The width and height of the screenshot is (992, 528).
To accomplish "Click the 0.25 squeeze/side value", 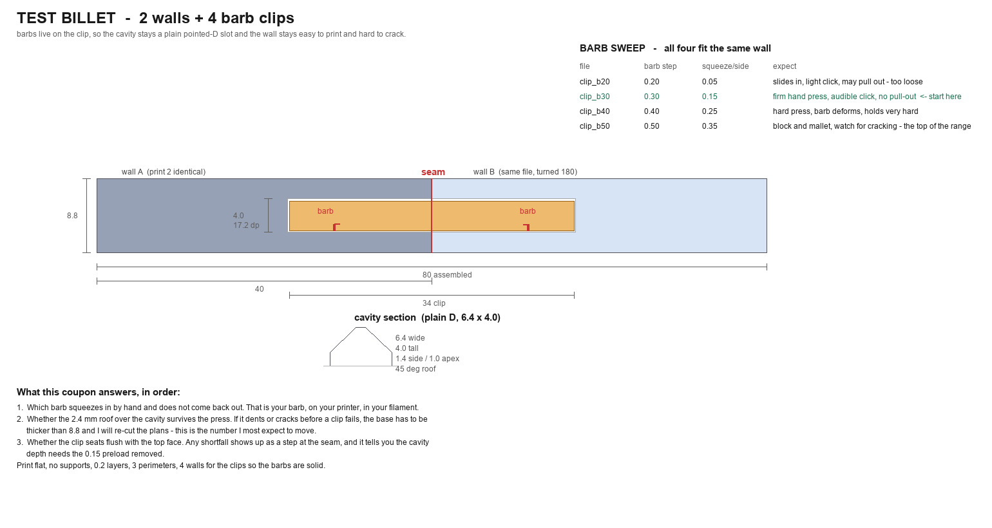I will [x=710, y=111].
